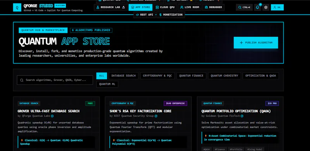Click lightning icon in Grover speedup box
This screenshot has height=151, width=310.
click(22, 140)
